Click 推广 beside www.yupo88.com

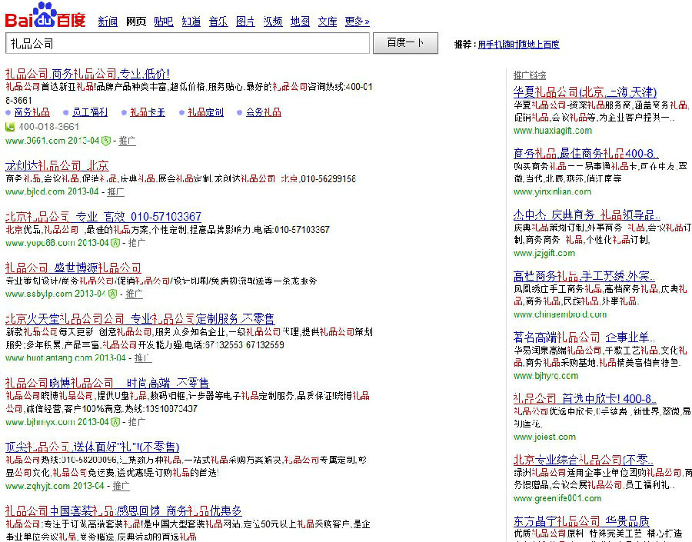point(137,243)
